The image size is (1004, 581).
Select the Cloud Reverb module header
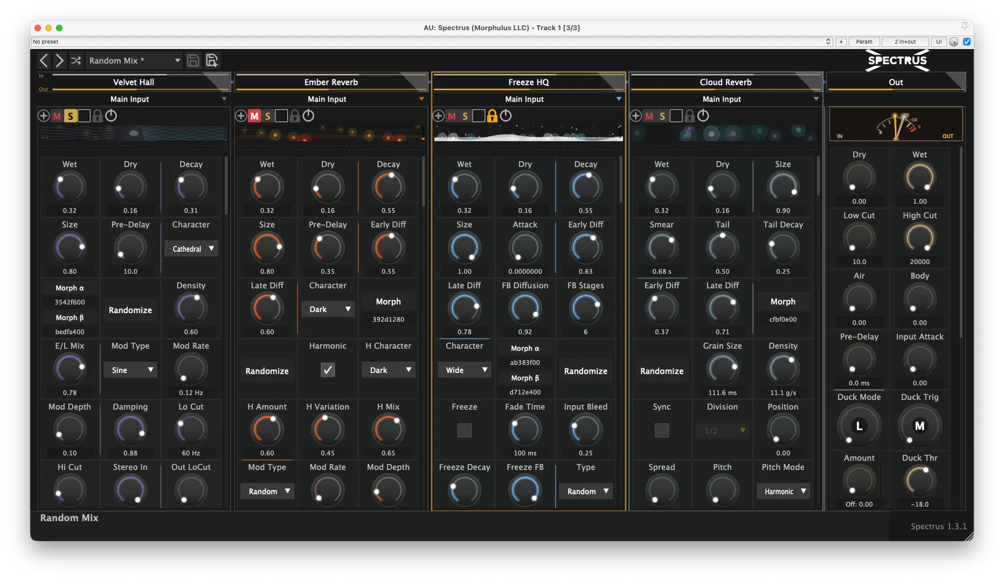coord(725,82)
